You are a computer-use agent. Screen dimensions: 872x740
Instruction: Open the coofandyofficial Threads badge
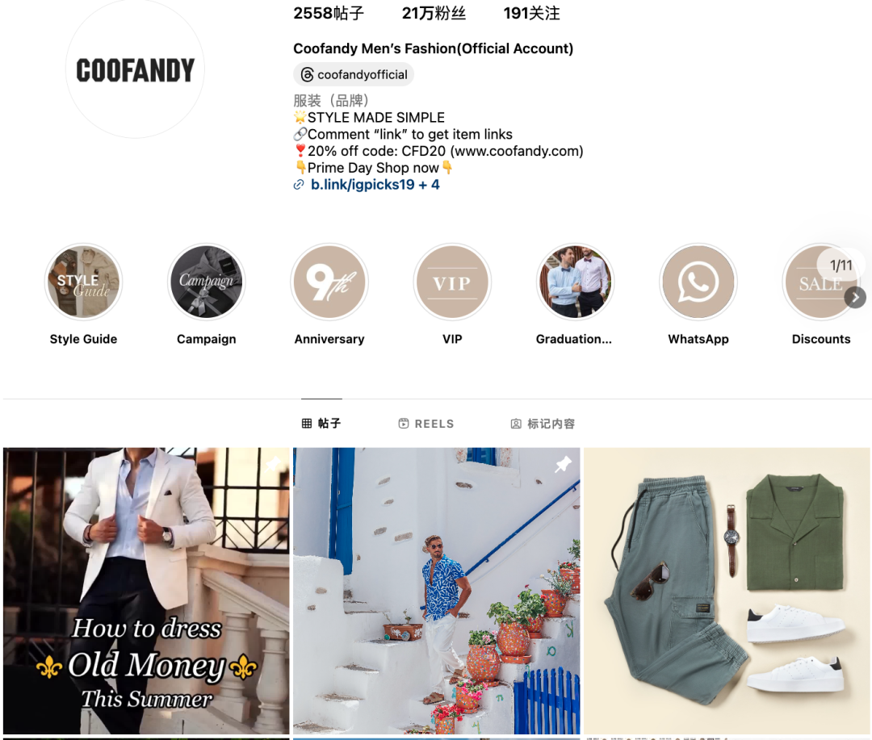coord(354,74)
